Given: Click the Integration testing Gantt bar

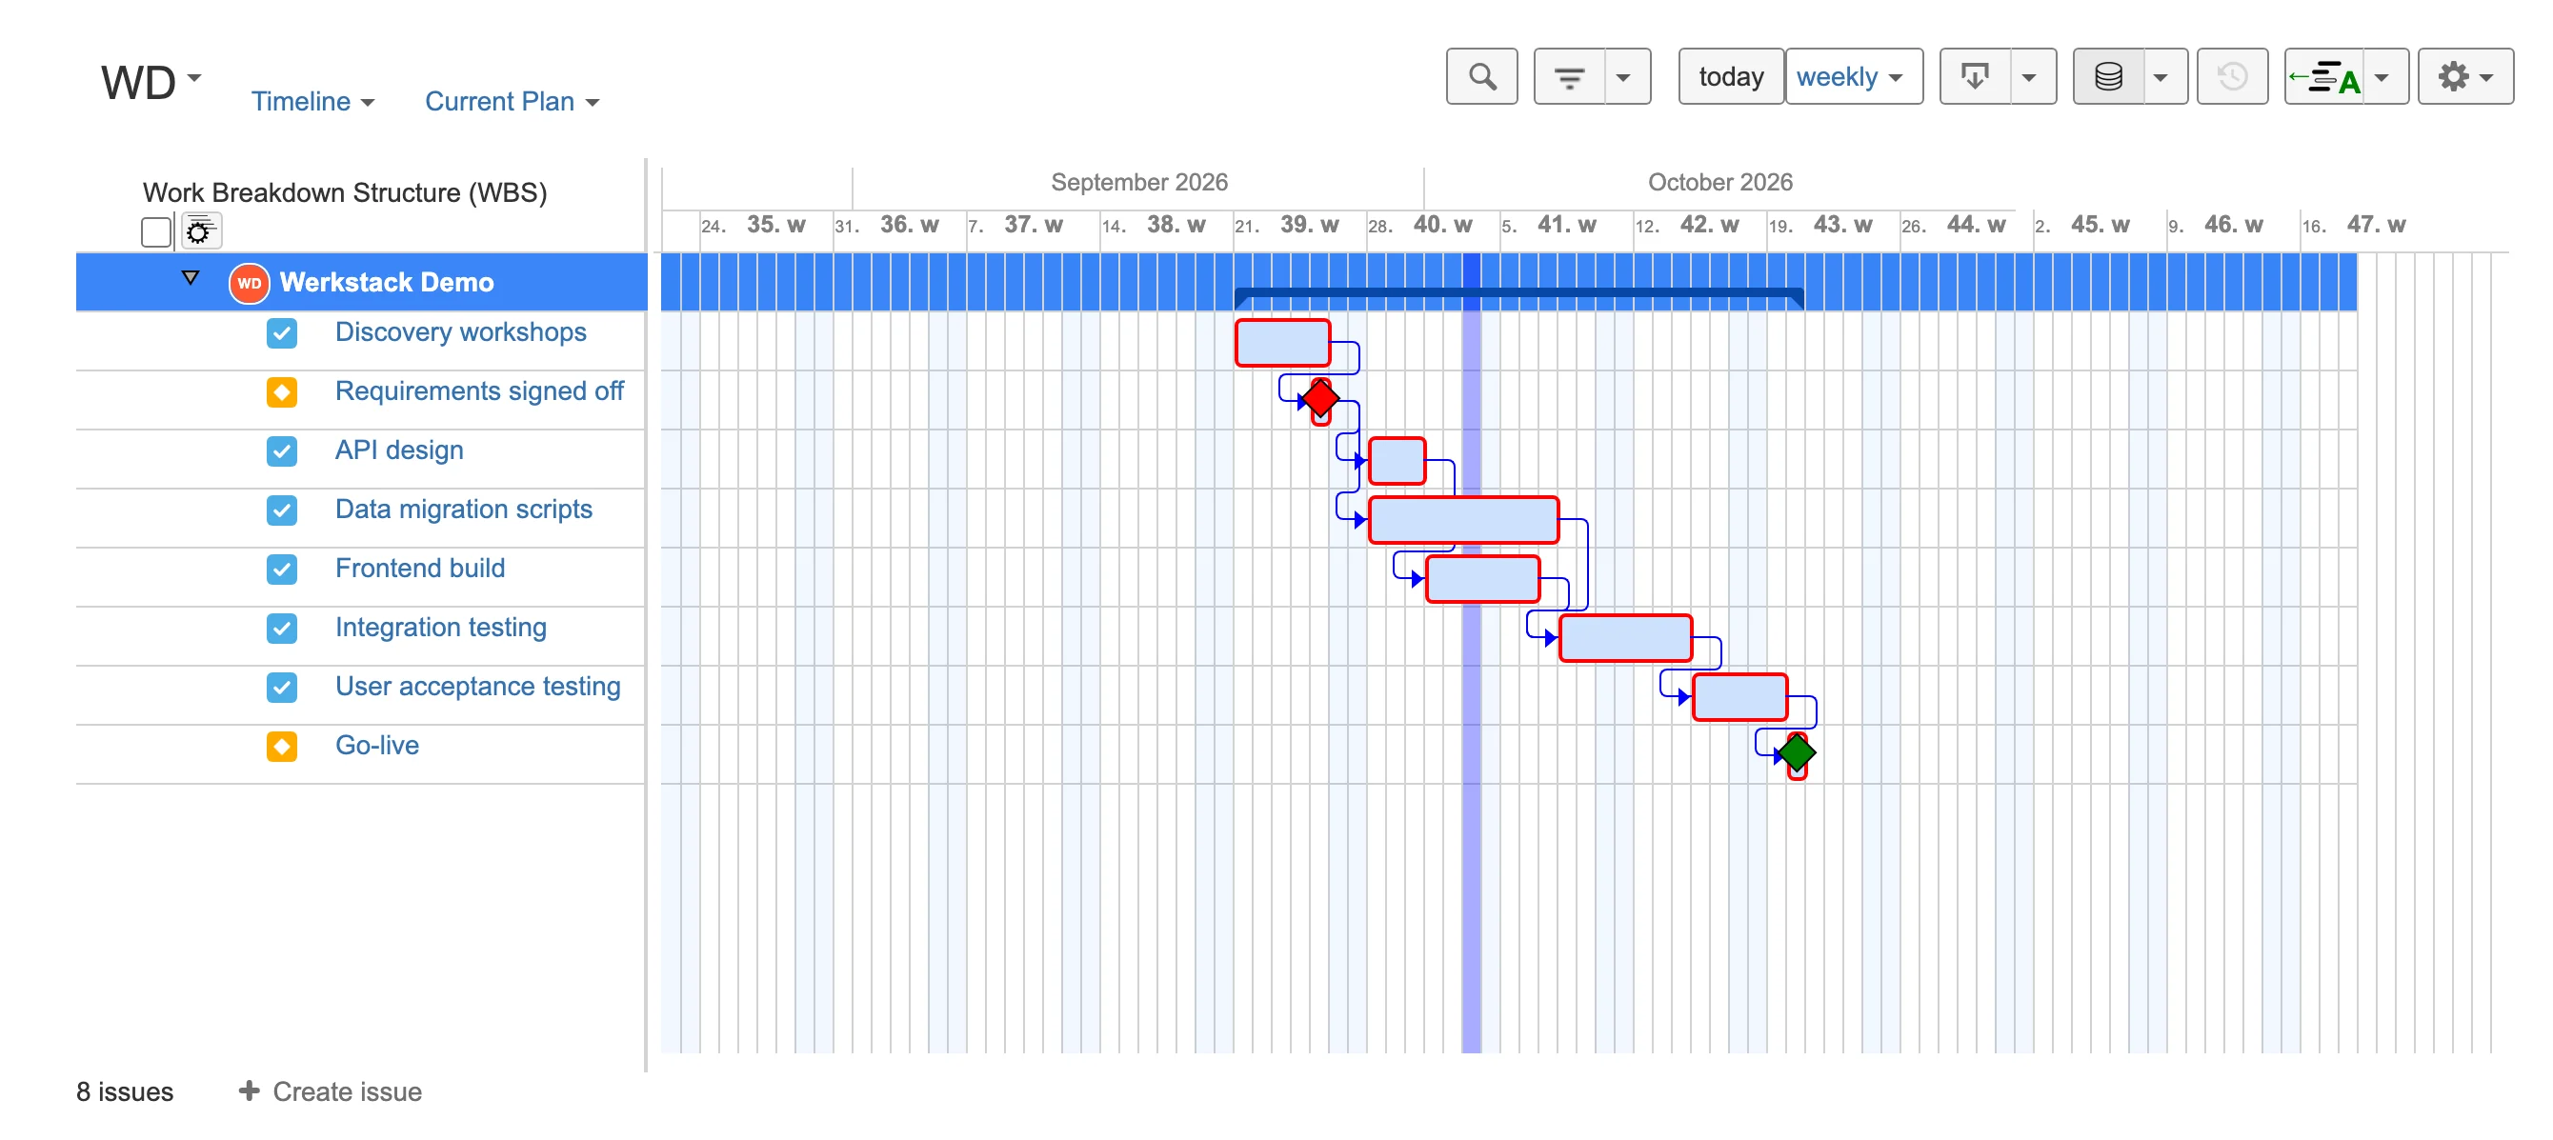Looking at the screenshot, I should point(1625,638).
